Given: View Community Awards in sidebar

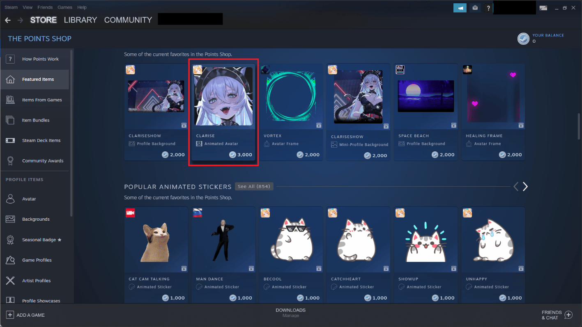Looking at the screenshot, I should point(35,161).
